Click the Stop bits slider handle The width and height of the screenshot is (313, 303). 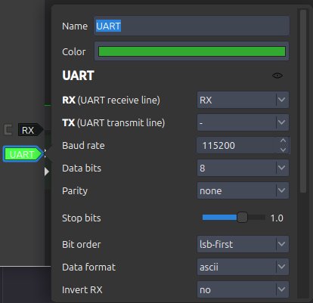pyautogui.click(x=242, y=218)
